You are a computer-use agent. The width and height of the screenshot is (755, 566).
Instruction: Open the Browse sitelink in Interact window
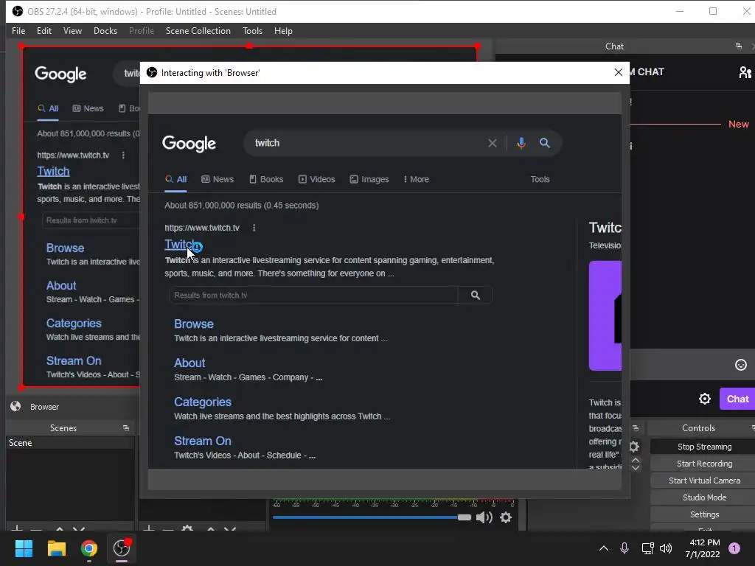(x=194, y=324)
